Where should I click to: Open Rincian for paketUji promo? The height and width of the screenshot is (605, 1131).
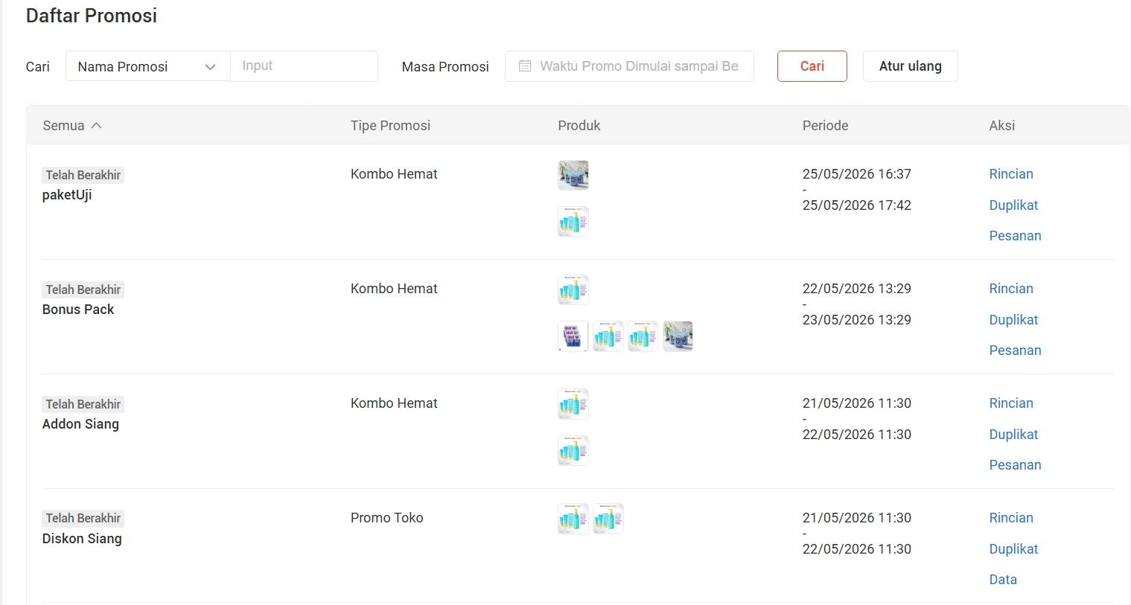tap(1011, 174)
